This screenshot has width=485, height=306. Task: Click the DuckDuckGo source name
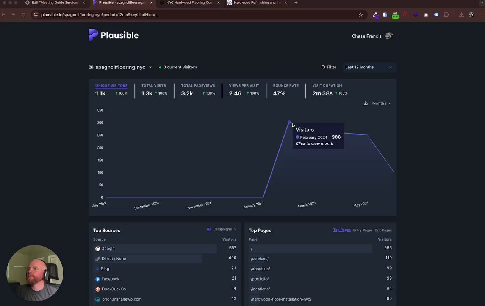pyautogui.click(x=114, y=289)
